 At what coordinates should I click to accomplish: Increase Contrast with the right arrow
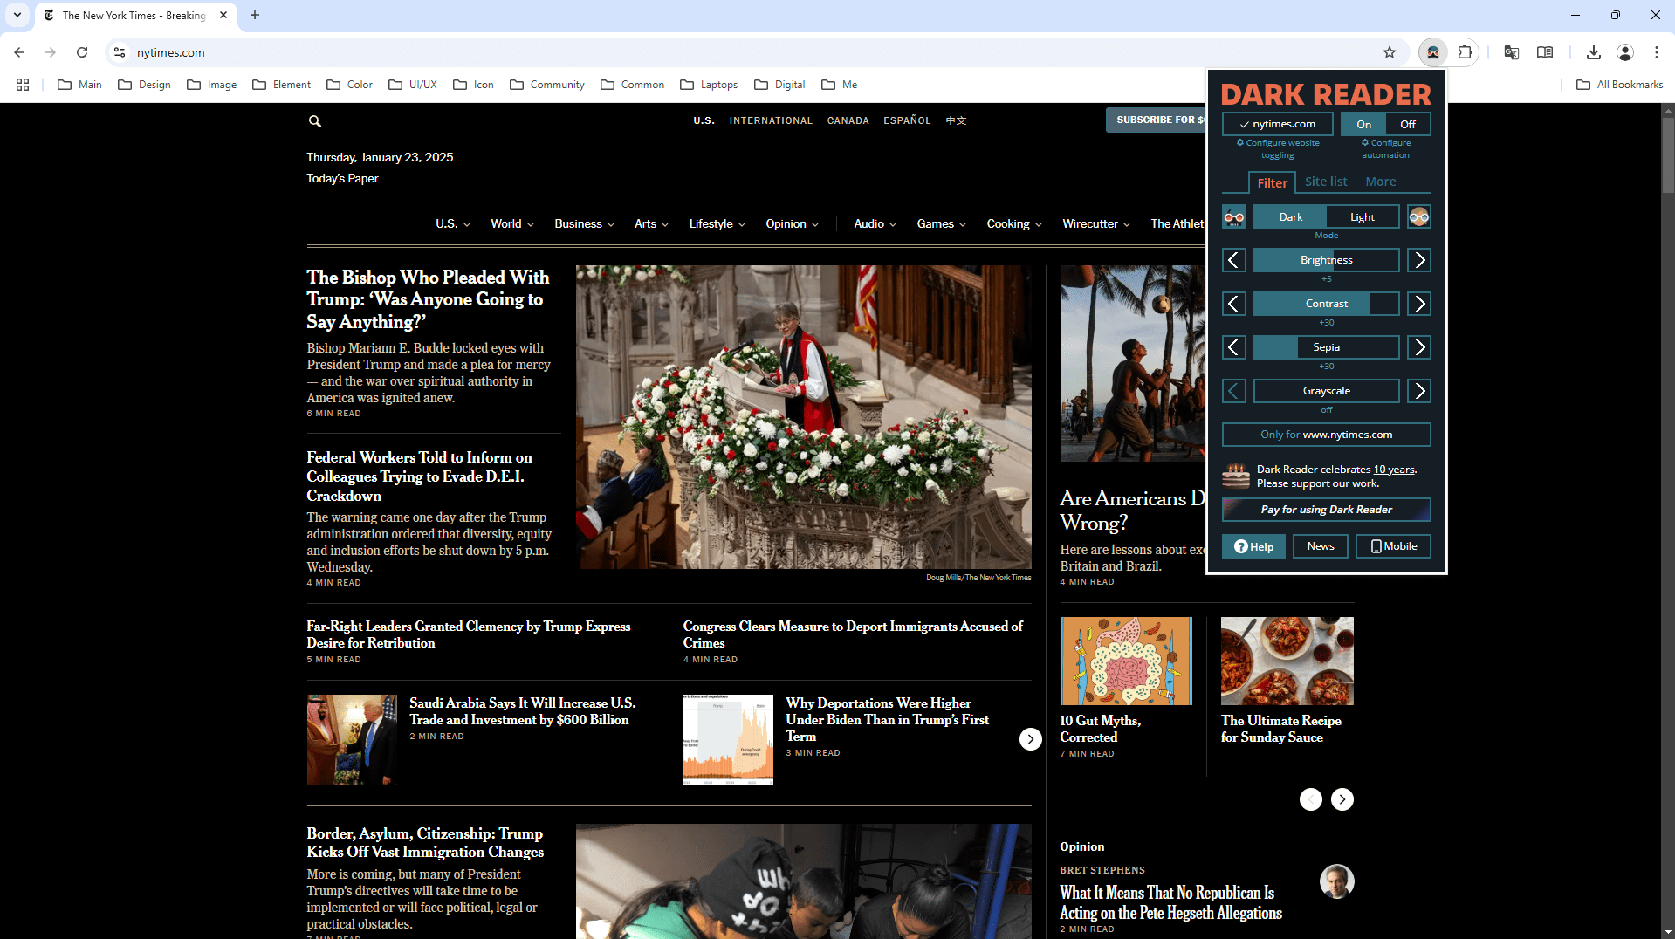pyautogui.click(x=1419, y=304)
